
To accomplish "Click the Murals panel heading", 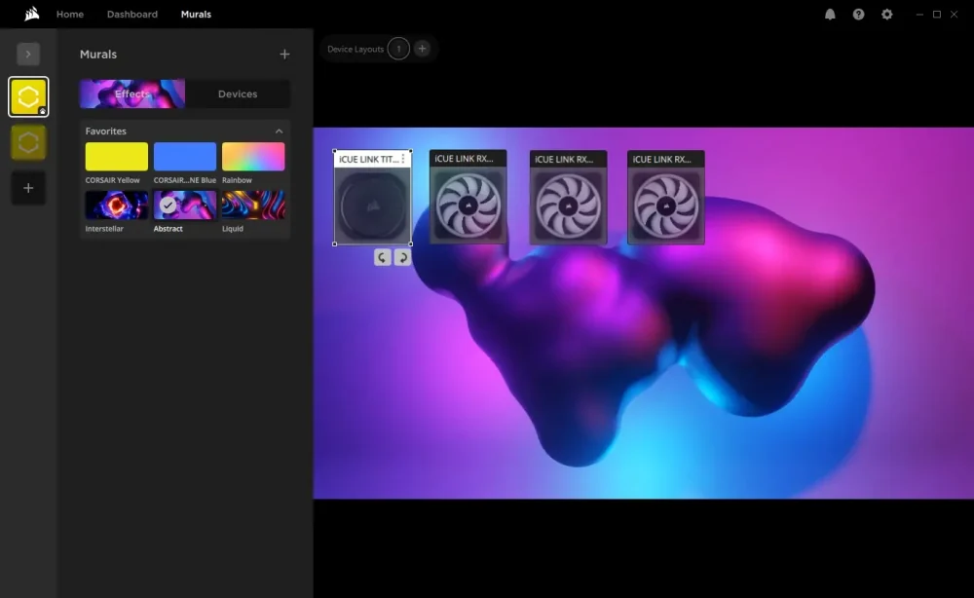I will point(98,54).
